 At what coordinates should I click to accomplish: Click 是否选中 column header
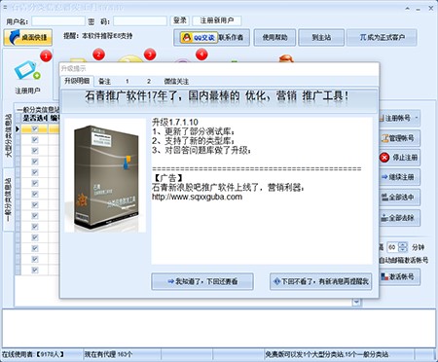point(35,118)
